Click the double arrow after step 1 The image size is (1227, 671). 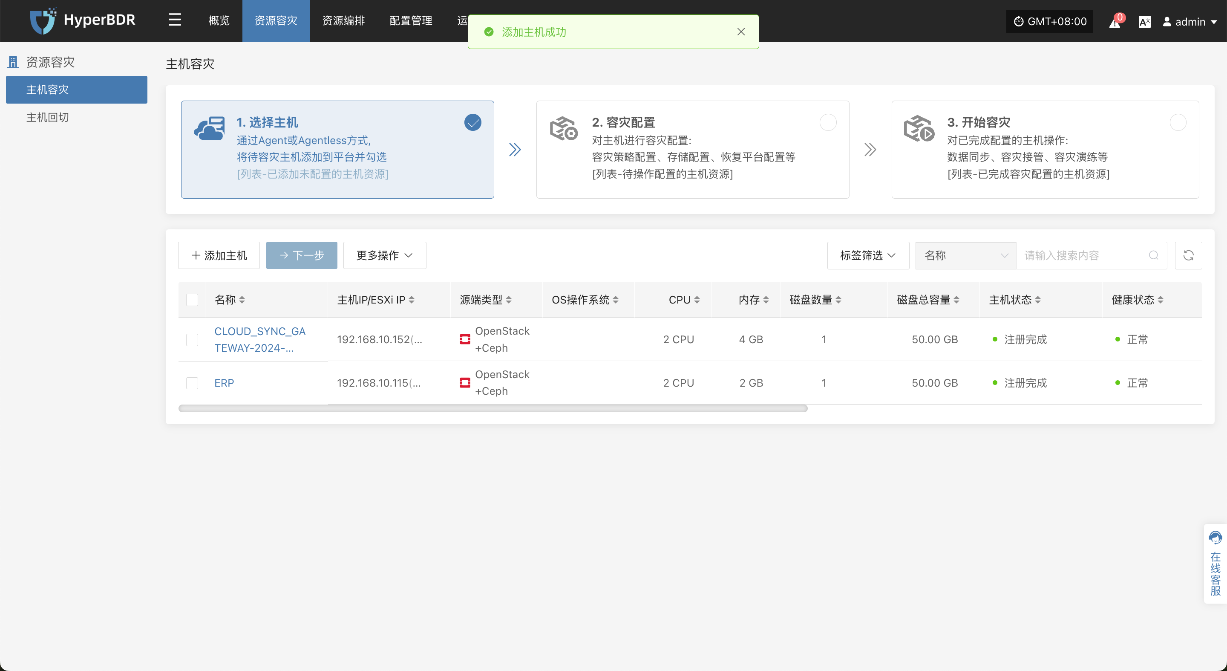click(x=514, y=150)
